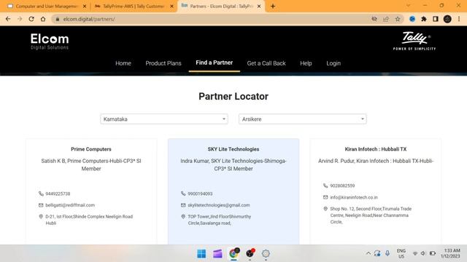Select the Find a Partner menu item
This screenshot has height=262, width=467.
pos(214,63)
